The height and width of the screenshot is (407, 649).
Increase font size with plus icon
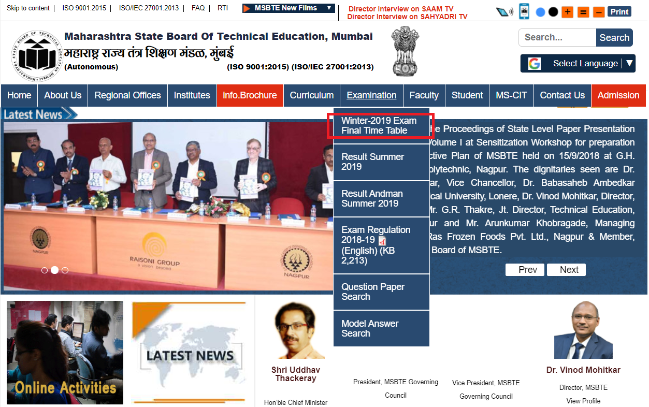pyautogui.click(x=567, y=12)
